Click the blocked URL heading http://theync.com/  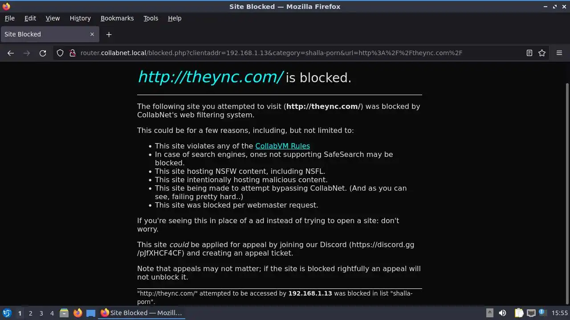pyautogui.click(x=210, y=77)
